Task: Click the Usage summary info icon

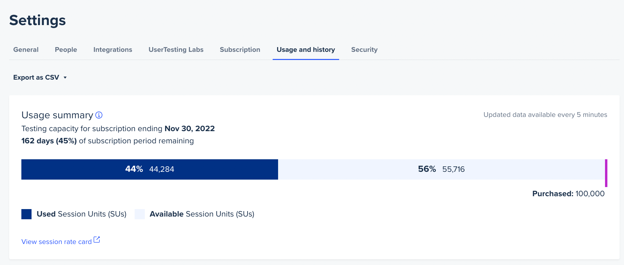Action: [x=99, y=115]
